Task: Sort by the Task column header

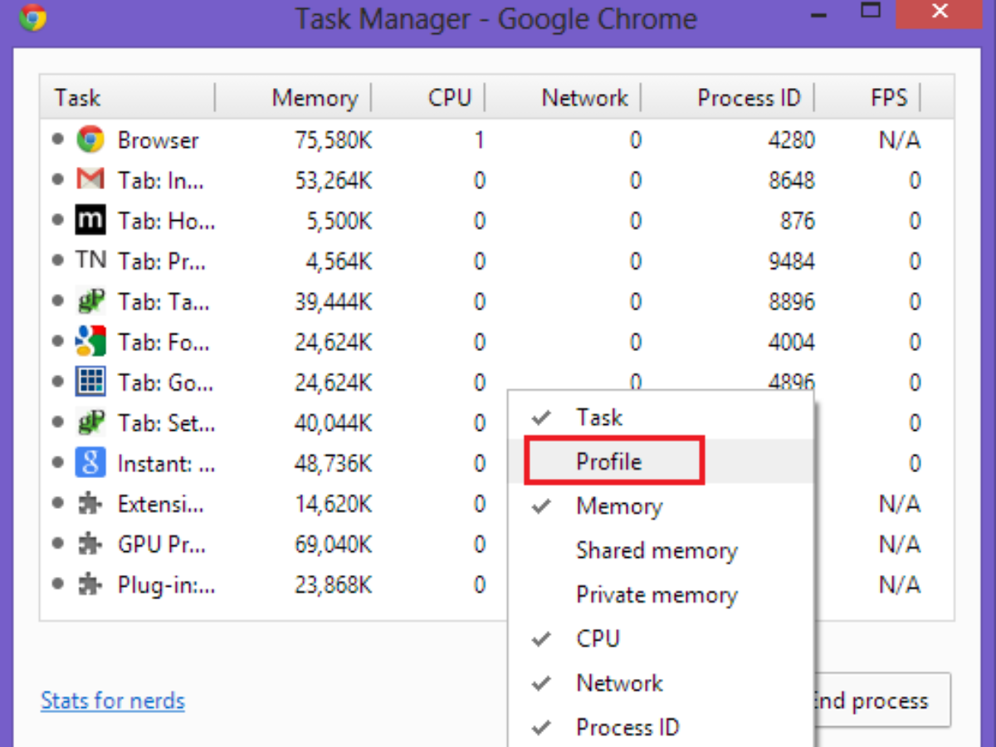Action: pos(128,98)
